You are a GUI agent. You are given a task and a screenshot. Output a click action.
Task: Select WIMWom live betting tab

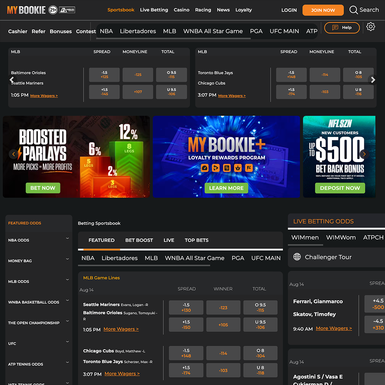(341, 237)
